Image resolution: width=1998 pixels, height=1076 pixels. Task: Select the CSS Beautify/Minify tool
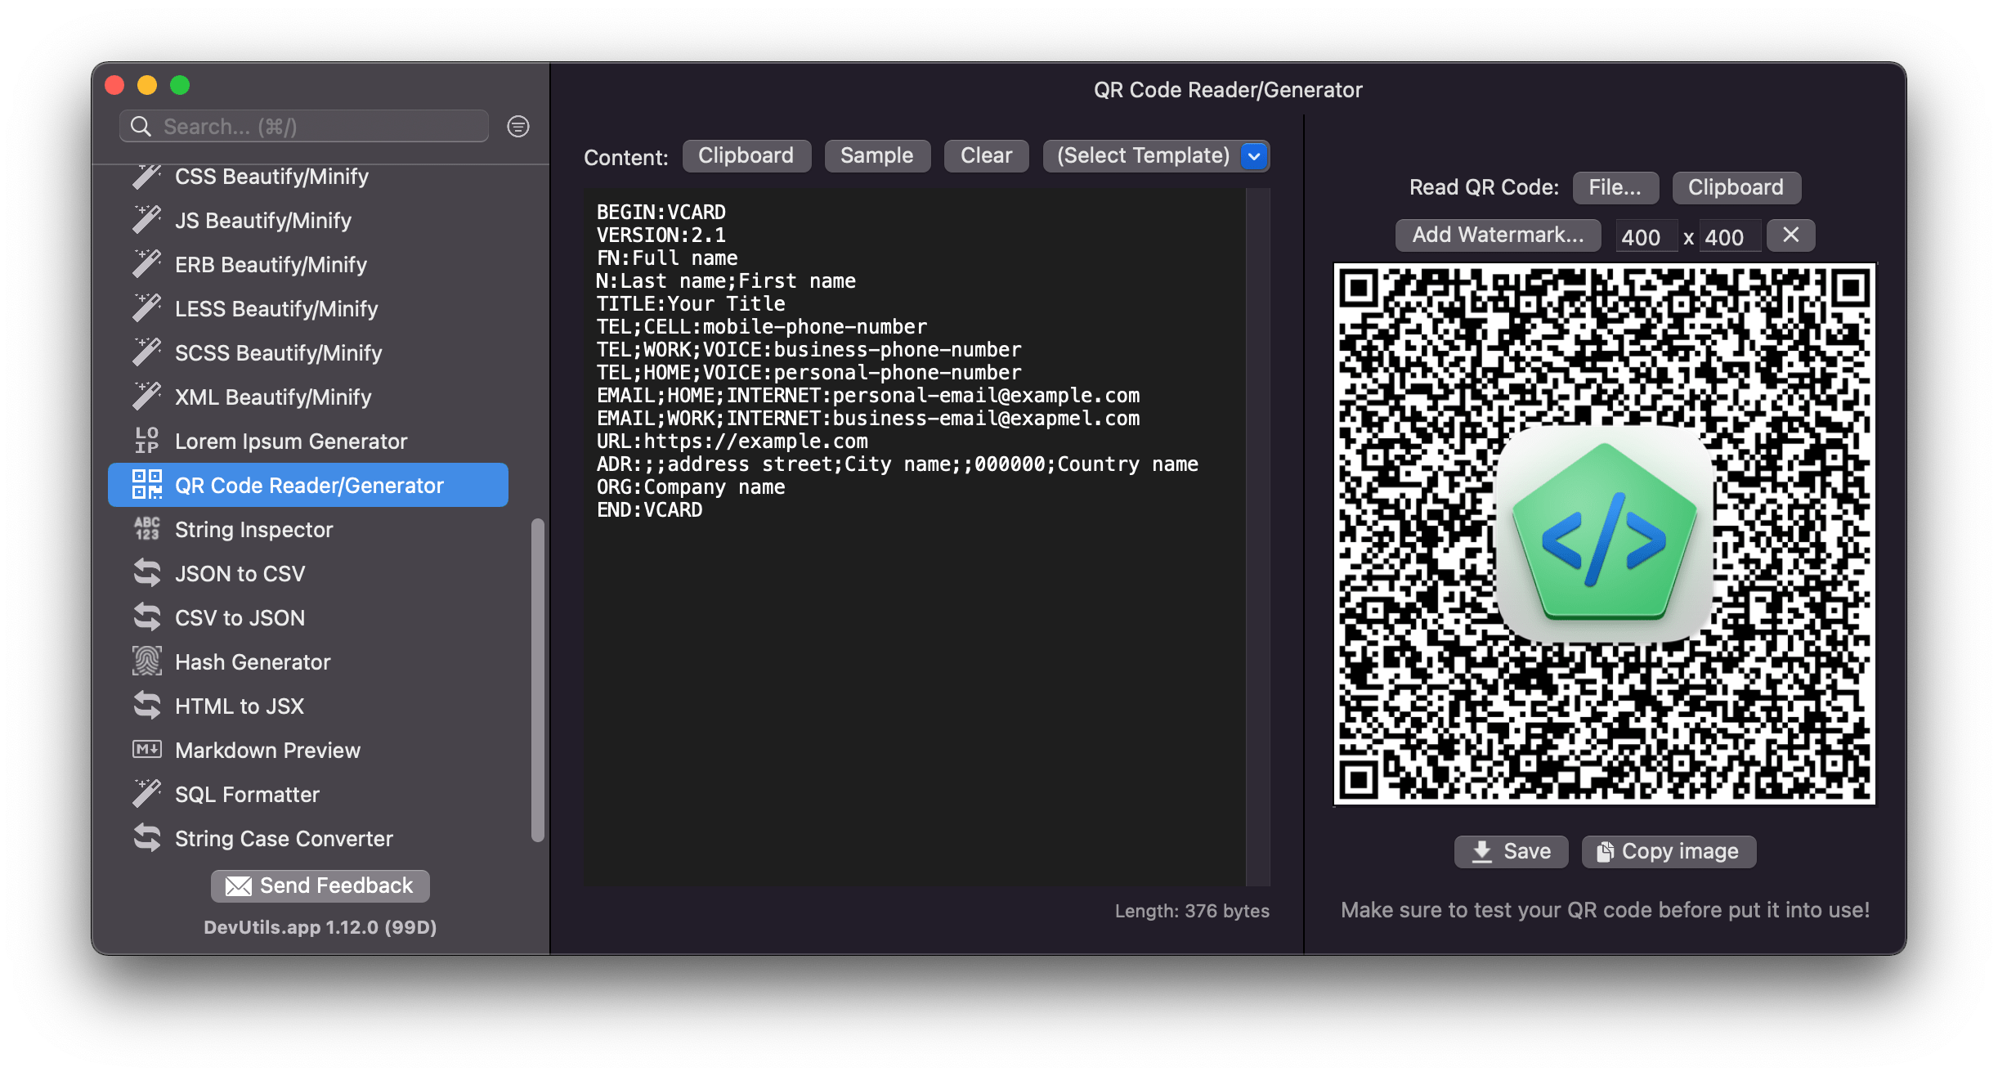coord(271,176)
